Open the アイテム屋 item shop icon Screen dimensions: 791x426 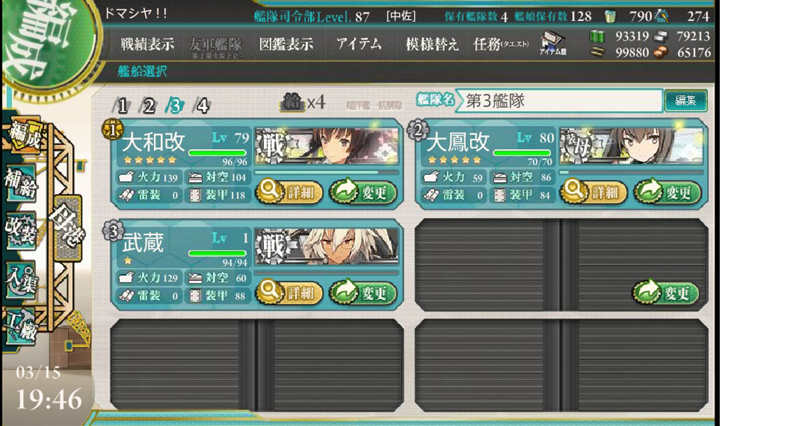(x=552, y=44)
